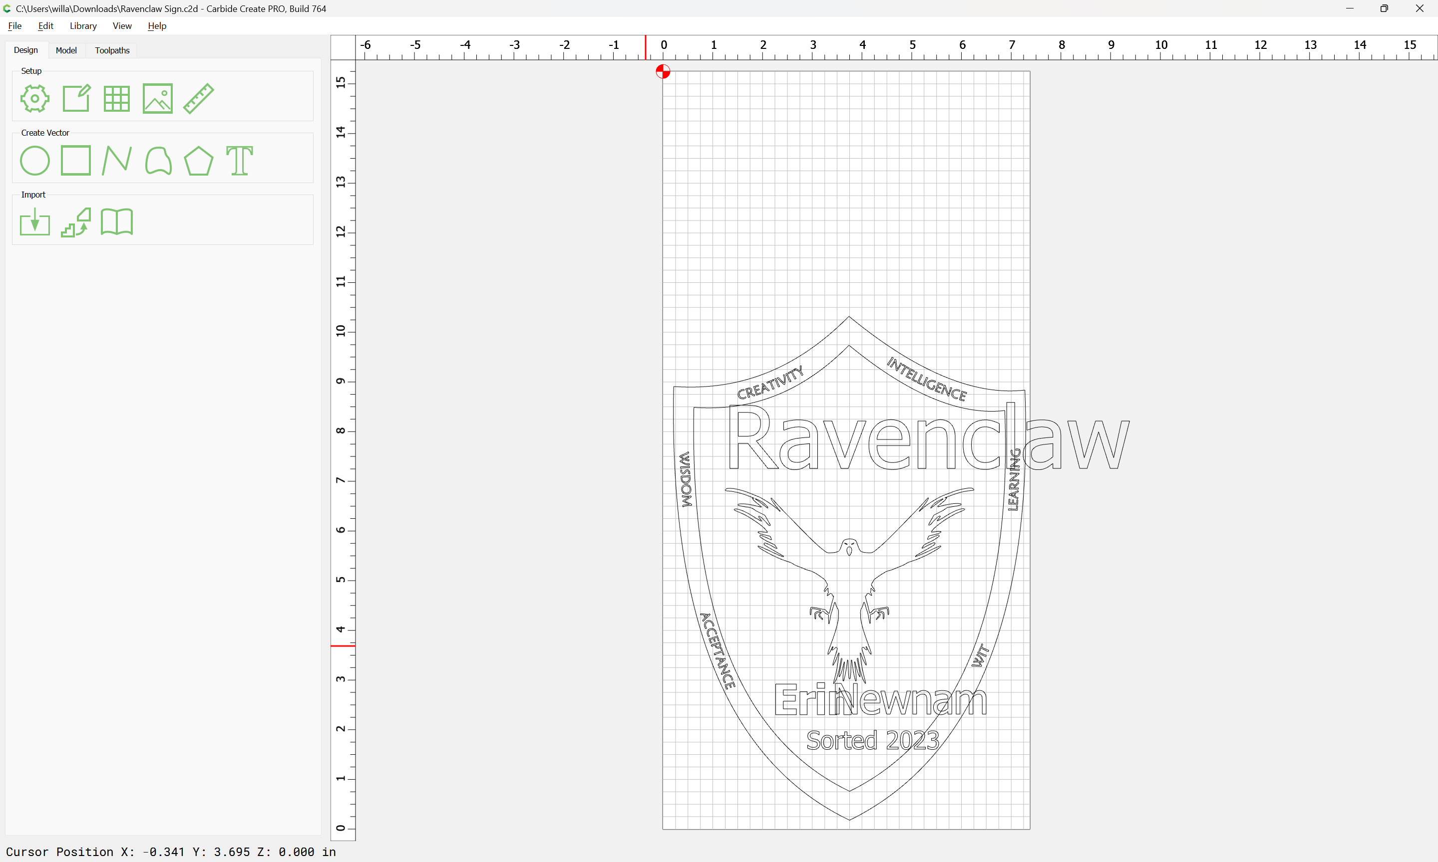Select the Rectangle vector tool

pyautogui.click(x=76, y=160)
